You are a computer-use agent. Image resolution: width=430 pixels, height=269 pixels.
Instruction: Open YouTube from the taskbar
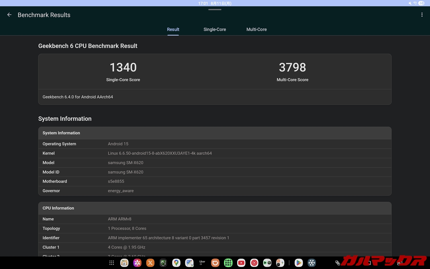[241, 263]
